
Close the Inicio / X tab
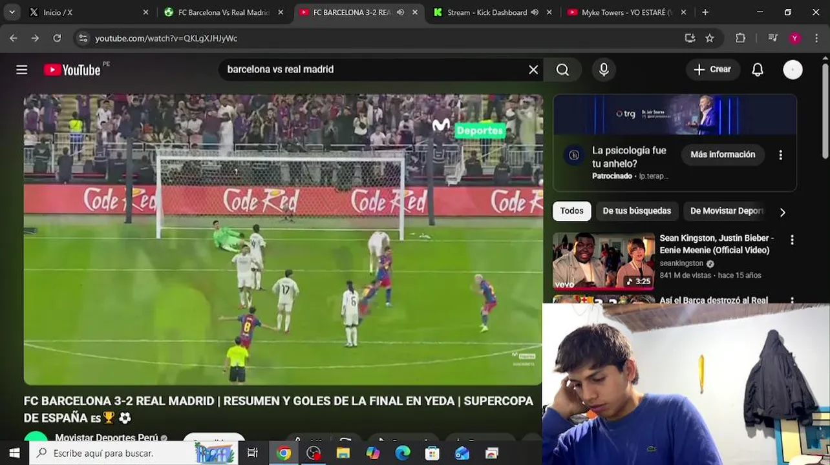[x=145, y=12]
